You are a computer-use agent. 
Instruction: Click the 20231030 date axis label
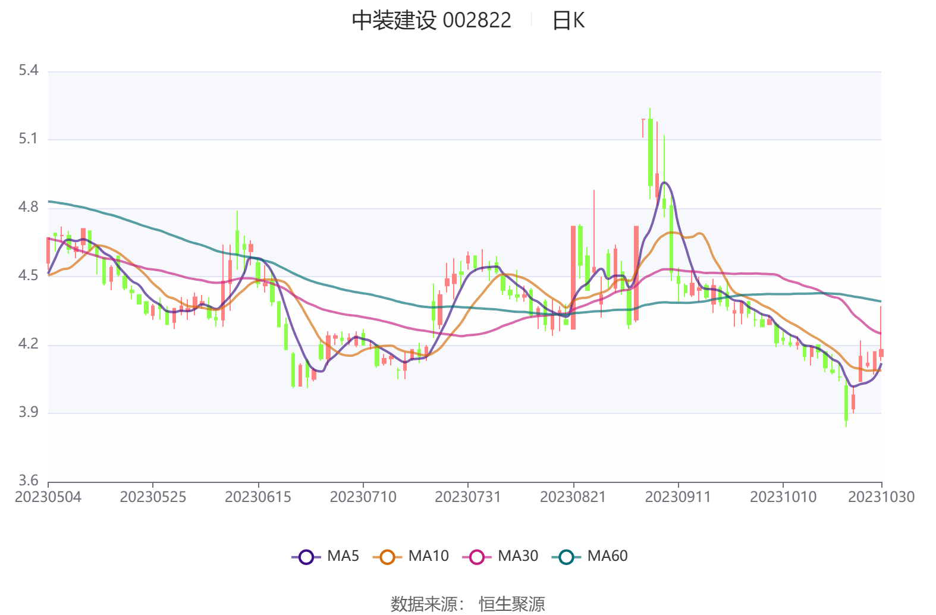coord(881,497)
